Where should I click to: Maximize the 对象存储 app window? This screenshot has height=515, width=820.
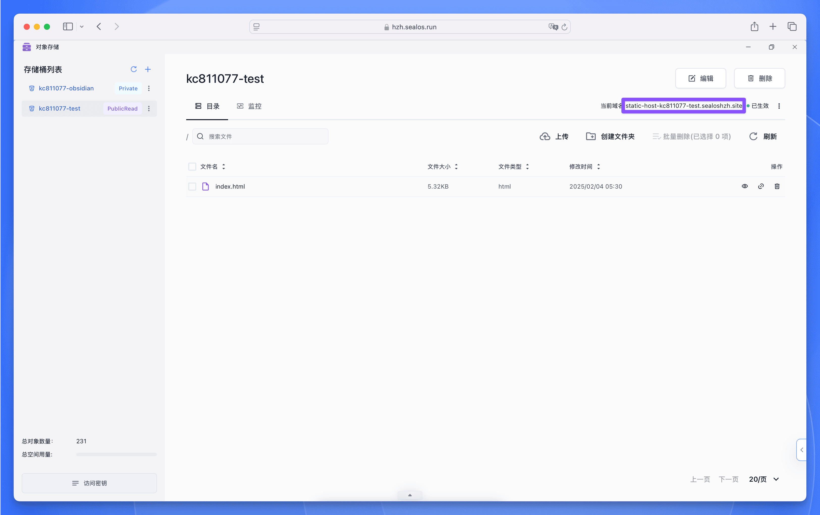(x=771, y=47)
